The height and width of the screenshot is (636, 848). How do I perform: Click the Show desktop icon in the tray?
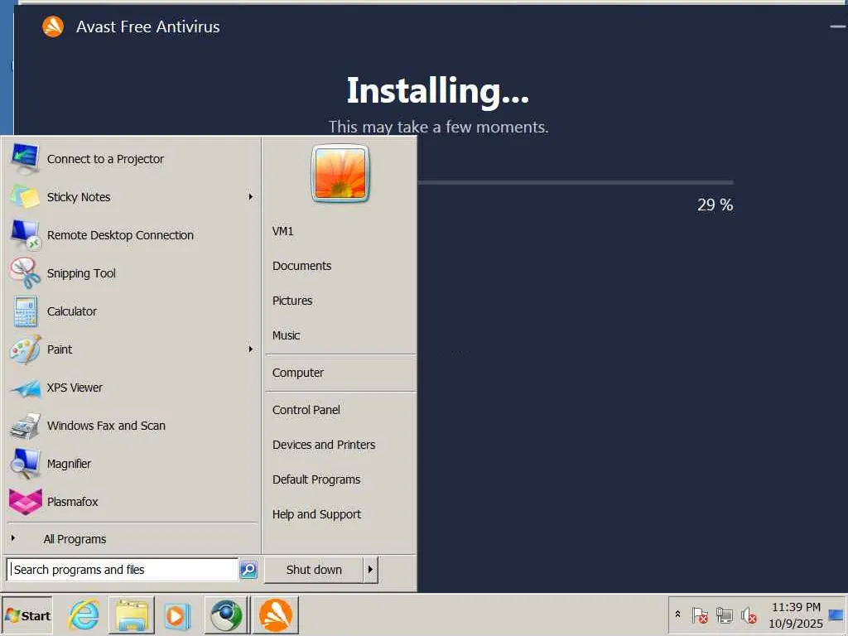(x=836, y=615)
